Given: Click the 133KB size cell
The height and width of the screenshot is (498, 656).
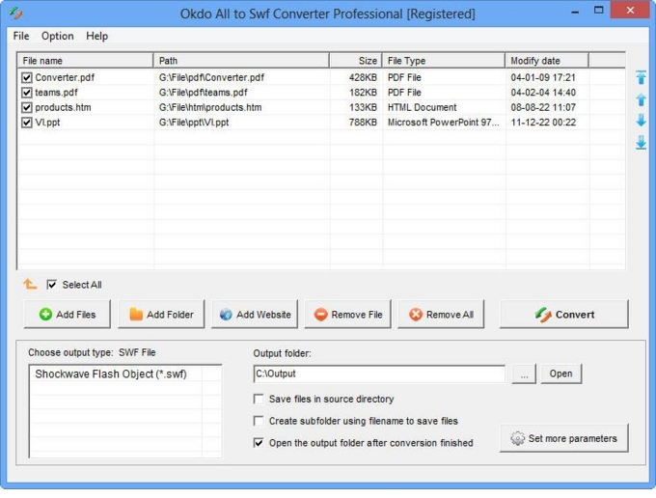Looking at the screenshot, I should pos(363,107).
